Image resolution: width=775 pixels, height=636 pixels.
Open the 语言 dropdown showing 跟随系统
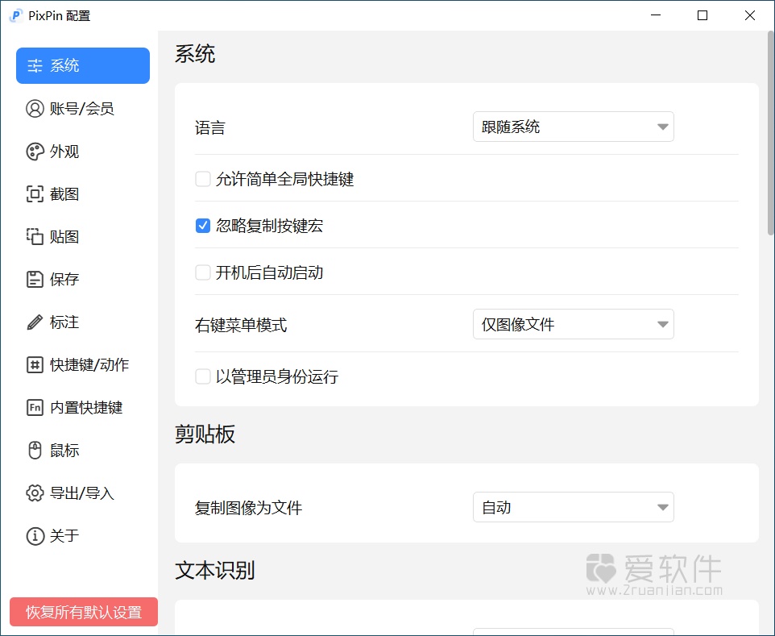573,127
